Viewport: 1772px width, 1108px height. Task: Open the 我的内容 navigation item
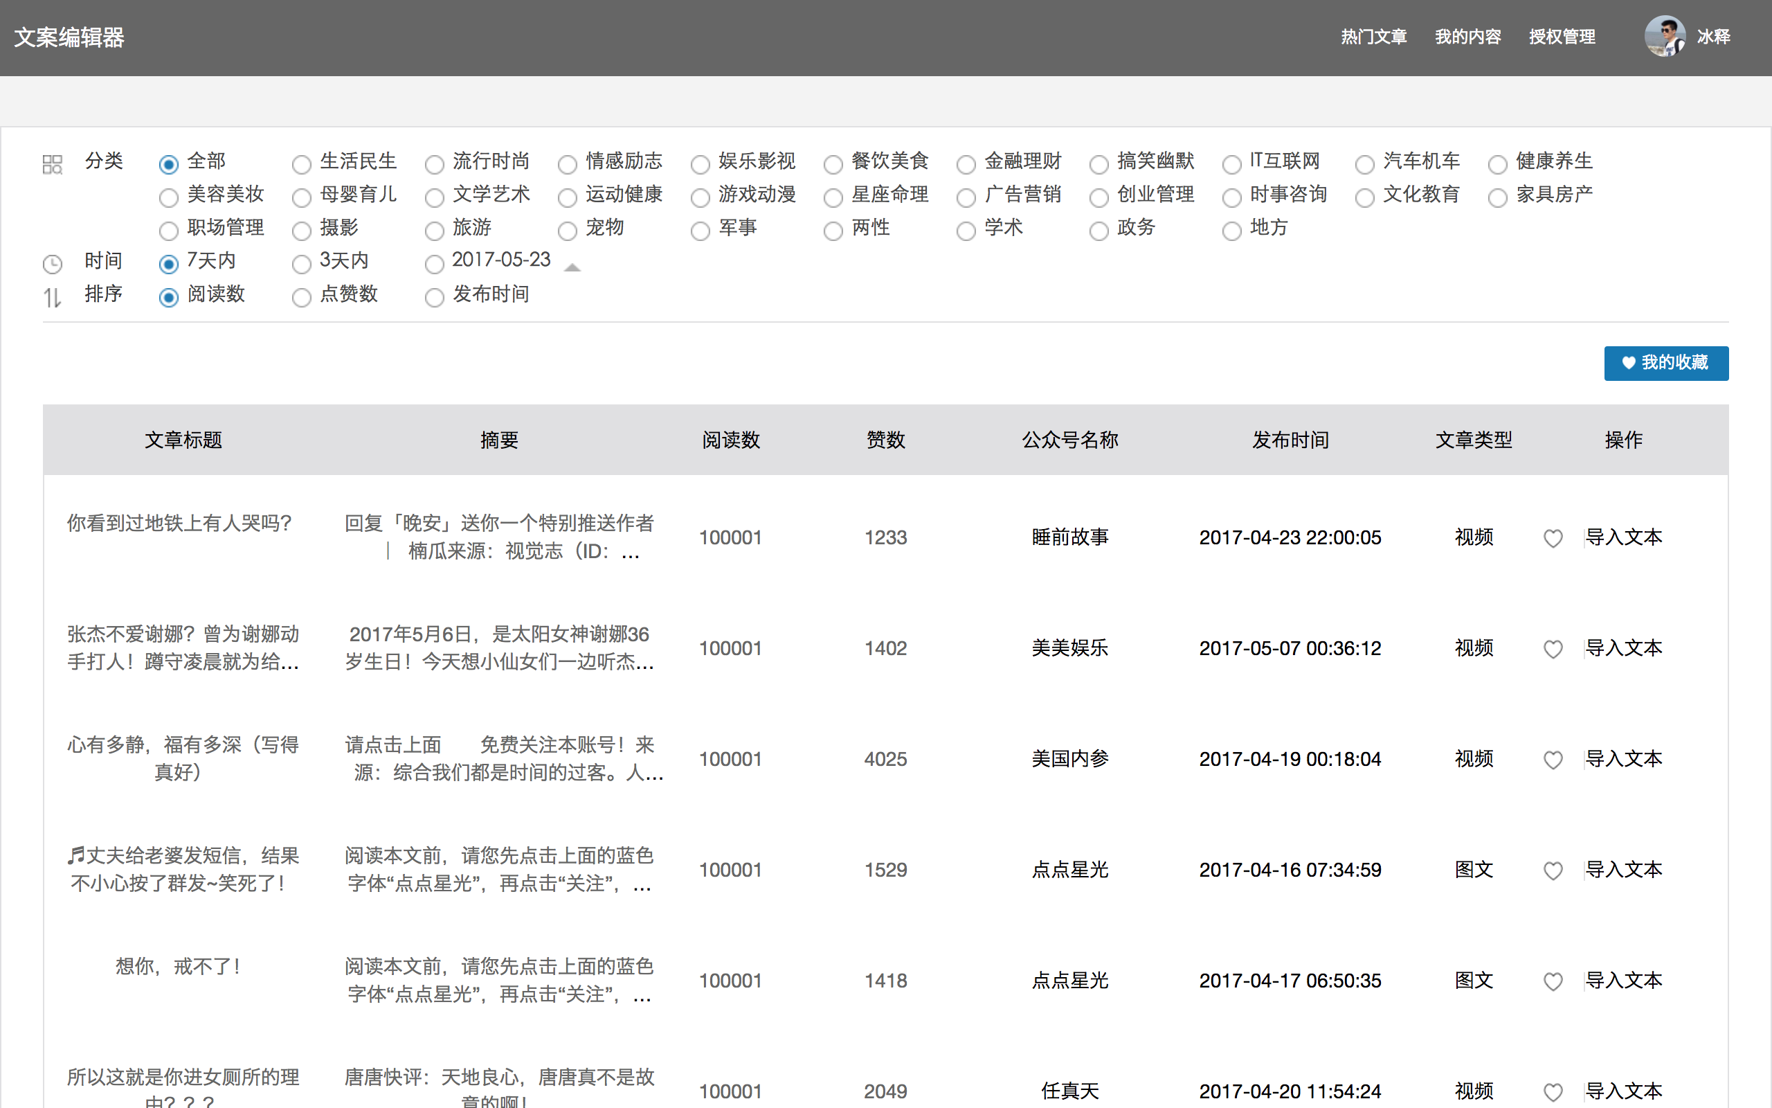(1467, 37)
